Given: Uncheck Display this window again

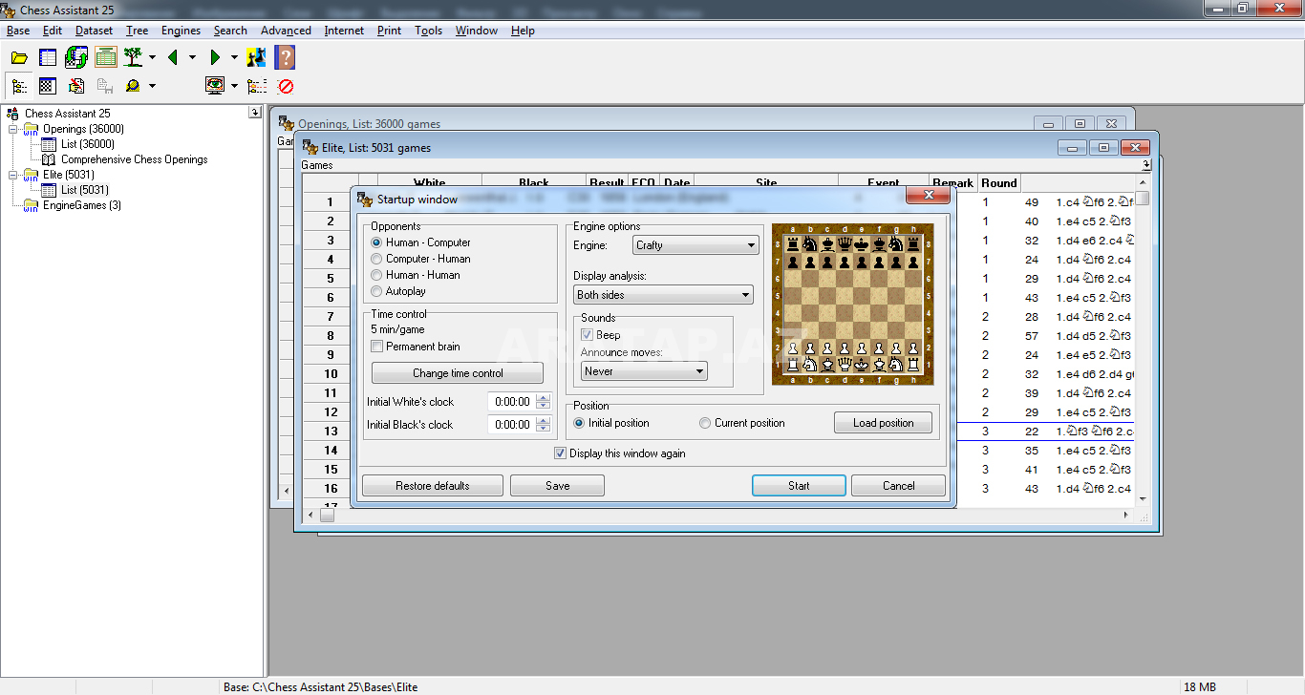Looking at the screenshot, I should pos(620,453).
